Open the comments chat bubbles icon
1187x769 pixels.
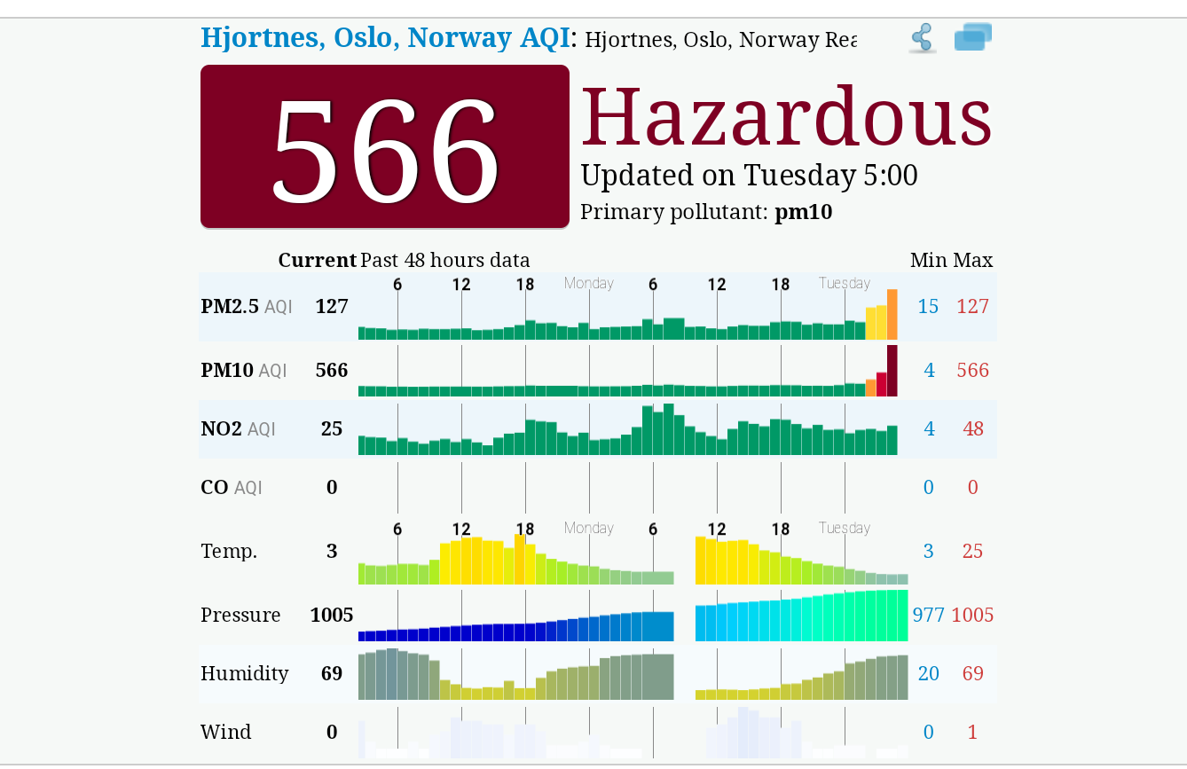[972, 37]
